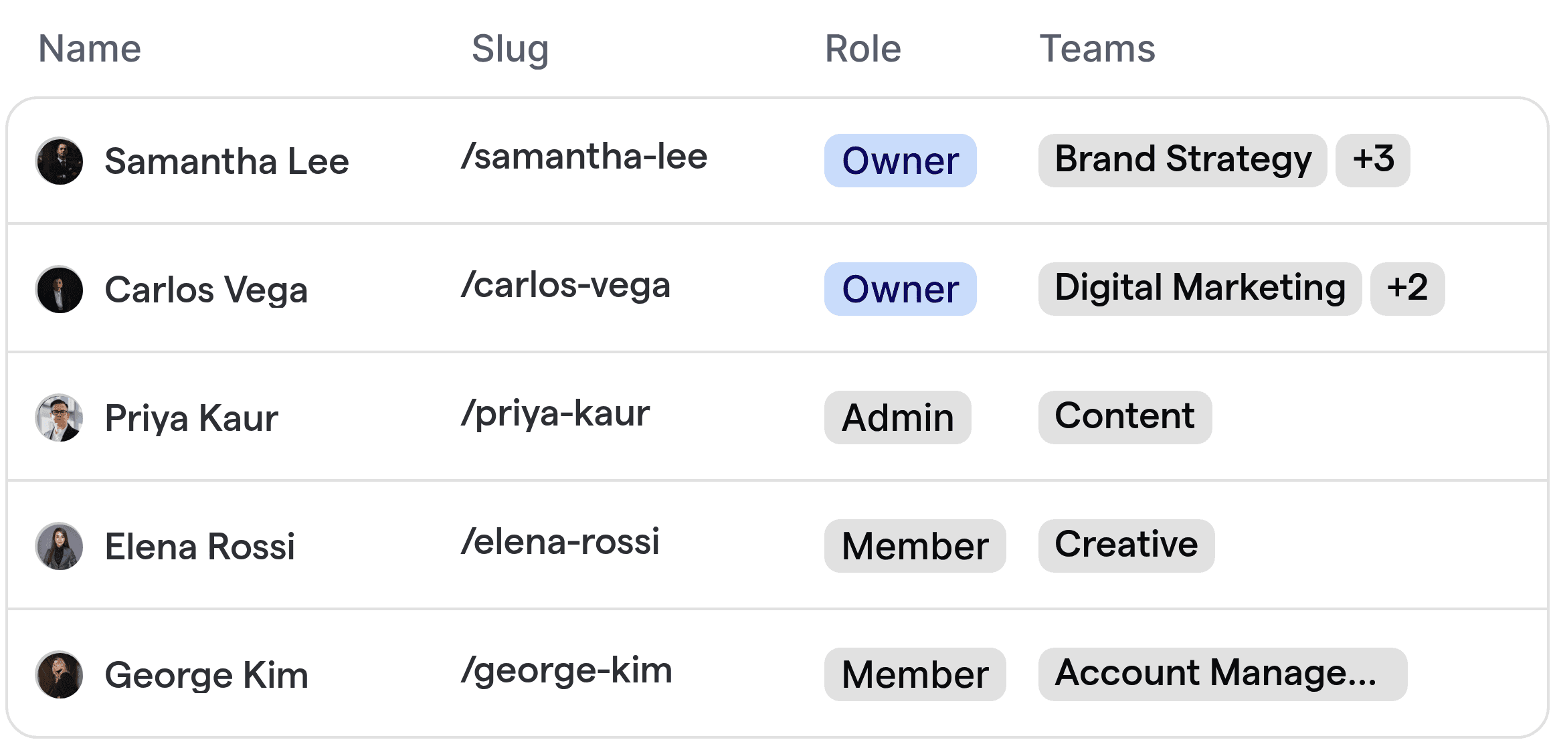Expand the +2 teams indicator for Carlos Vega

tap(1407, 289)
